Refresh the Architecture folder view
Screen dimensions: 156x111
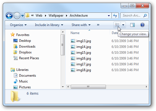[x=115, y=16]
